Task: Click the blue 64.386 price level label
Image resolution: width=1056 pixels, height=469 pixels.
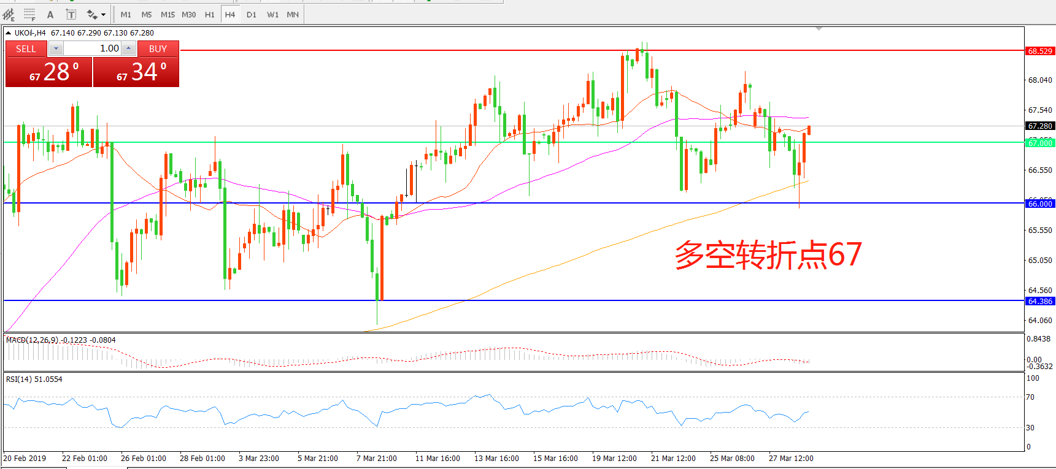Action: [1040, 301]
